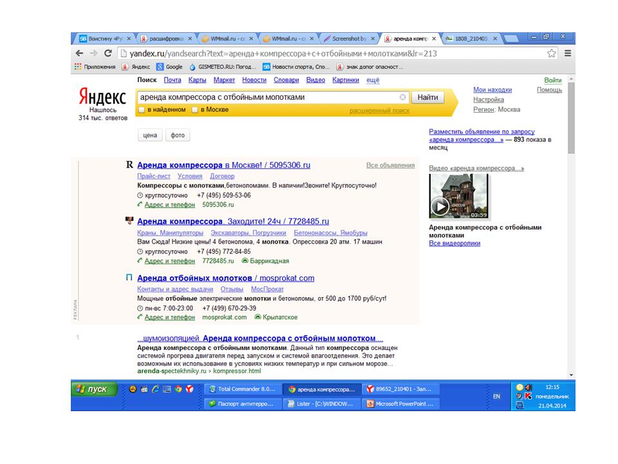618x464 pixels.
Task: Open the Kaspersky tray icon
Action: pos(528,396)
